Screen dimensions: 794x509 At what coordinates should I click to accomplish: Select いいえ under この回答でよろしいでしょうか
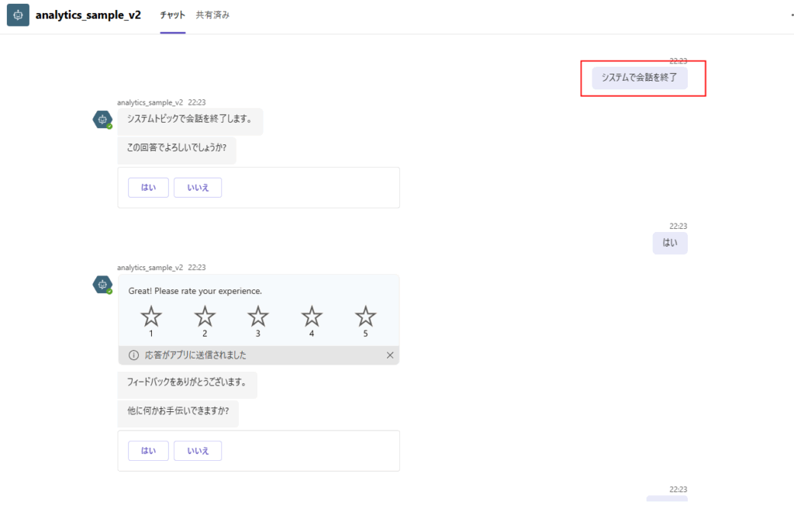[198, 188]
